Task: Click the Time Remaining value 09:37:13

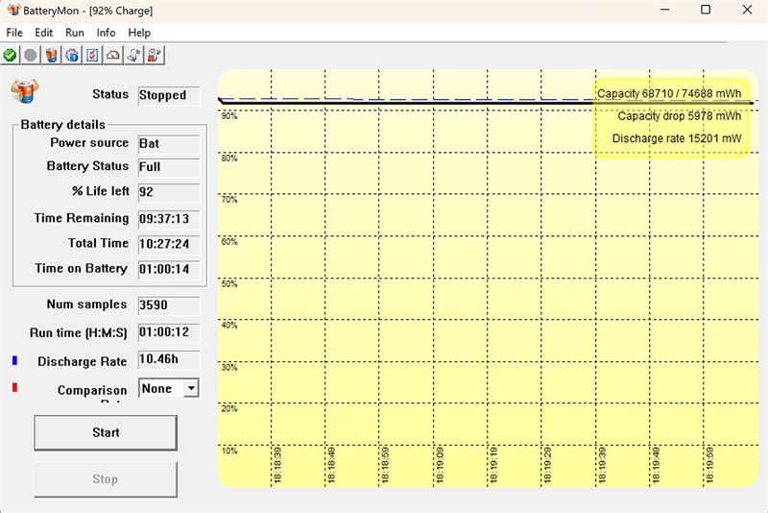Action: 169,219
